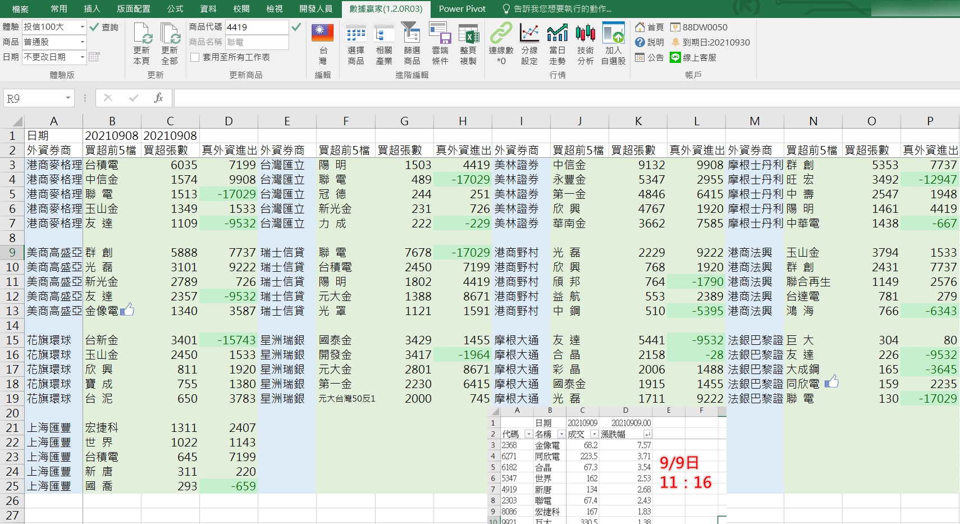Screen dimensions: 960x524
Task: Open the 技術分析 candlestick icon
Action: (x=586, y=33)
